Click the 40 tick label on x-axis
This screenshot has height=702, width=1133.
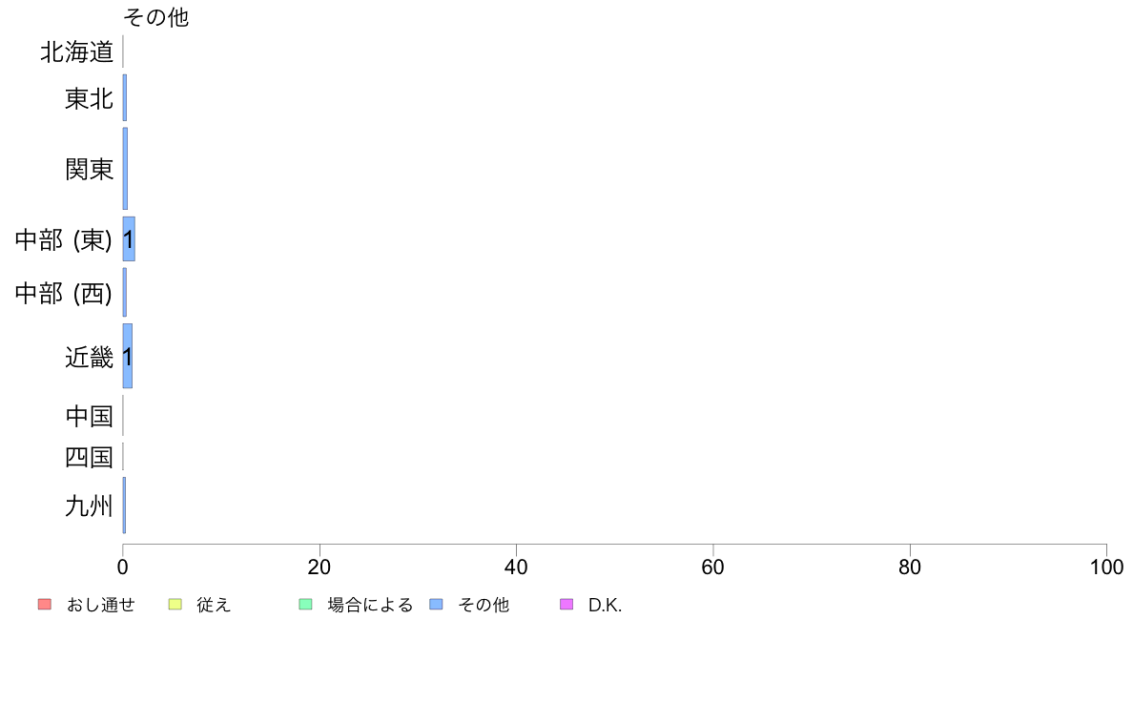tap(516, 568)
